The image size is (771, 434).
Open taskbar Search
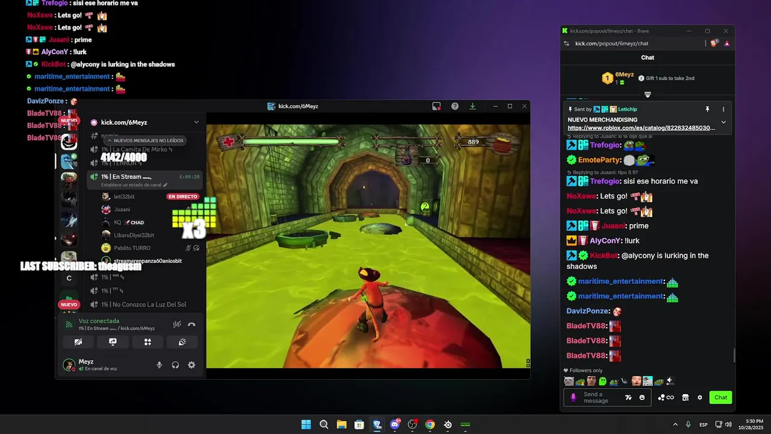tap(323, 424)
